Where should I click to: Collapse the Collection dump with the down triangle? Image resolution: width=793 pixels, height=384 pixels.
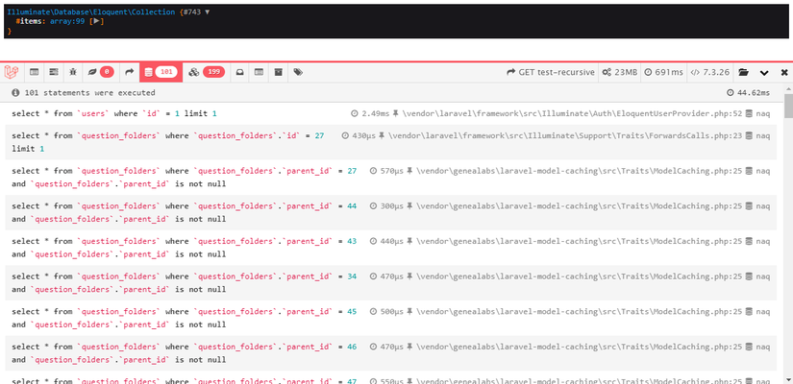tap(207, 12)
